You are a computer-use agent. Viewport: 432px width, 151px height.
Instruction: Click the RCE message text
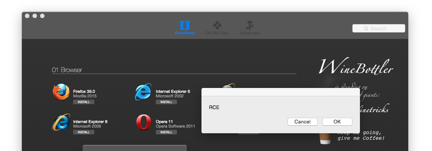(x=214, y=108)
